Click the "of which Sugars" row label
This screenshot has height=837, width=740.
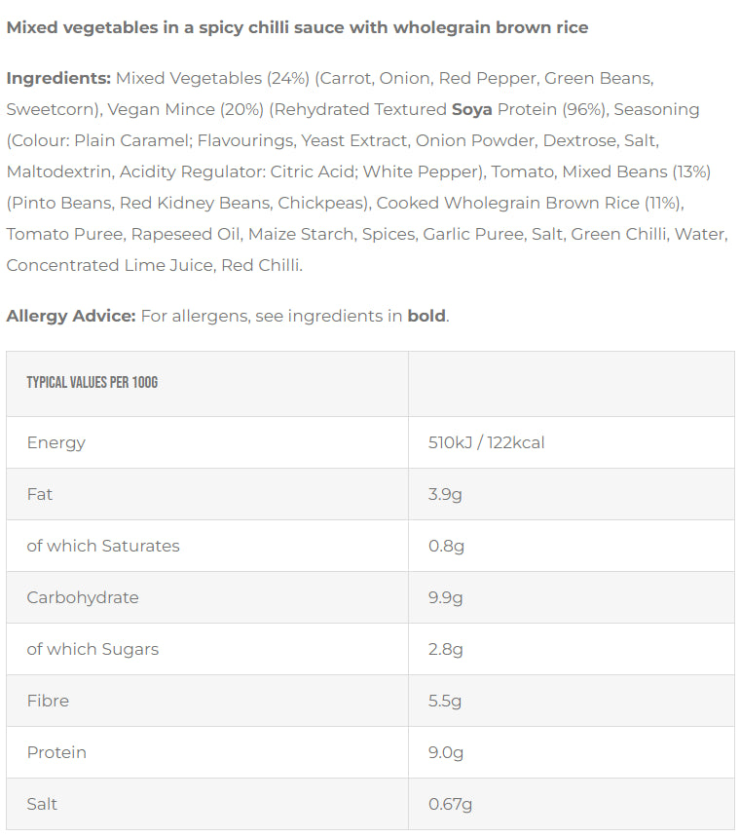(92, 649)
